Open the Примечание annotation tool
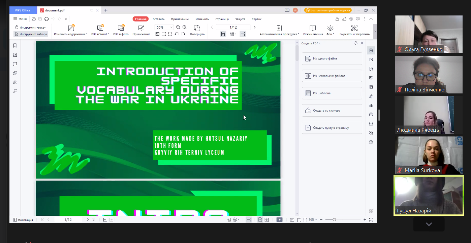 click(x=141, y=28)
